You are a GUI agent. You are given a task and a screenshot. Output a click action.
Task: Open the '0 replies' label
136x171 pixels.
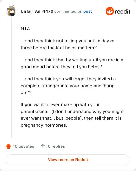[x=56, y=146]
